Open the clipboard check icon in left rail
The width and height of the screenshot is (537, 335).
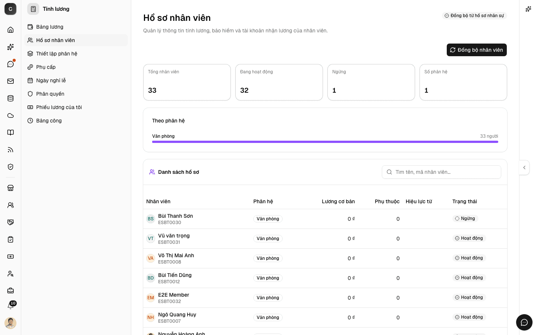coord(10,239)
